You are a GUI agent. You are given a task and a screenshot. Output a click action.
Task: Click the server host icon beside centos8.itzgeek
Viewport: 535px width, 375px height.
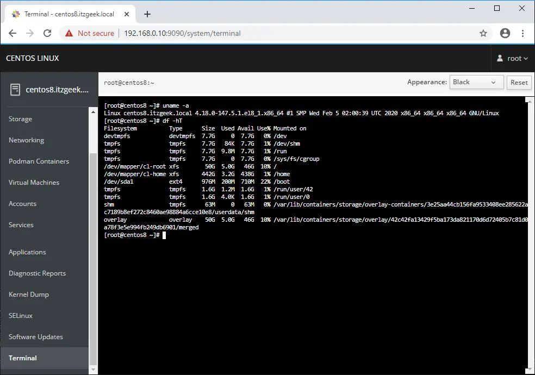point(15,90)
